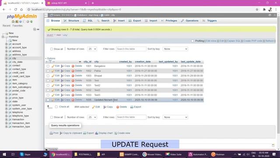This screenshot has height=158, width=280.
Task: Reload navigation panel green icon
Action: coord(31,22)
